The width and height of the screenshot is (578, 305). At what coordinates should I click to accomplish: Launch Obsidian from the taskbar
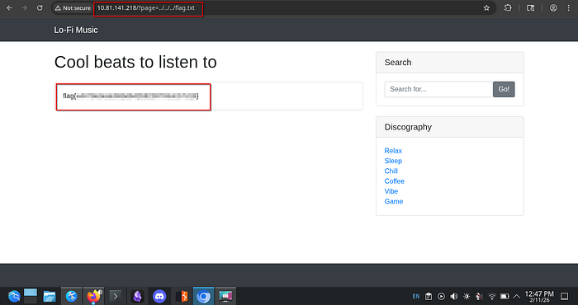(x=138, y=296)
